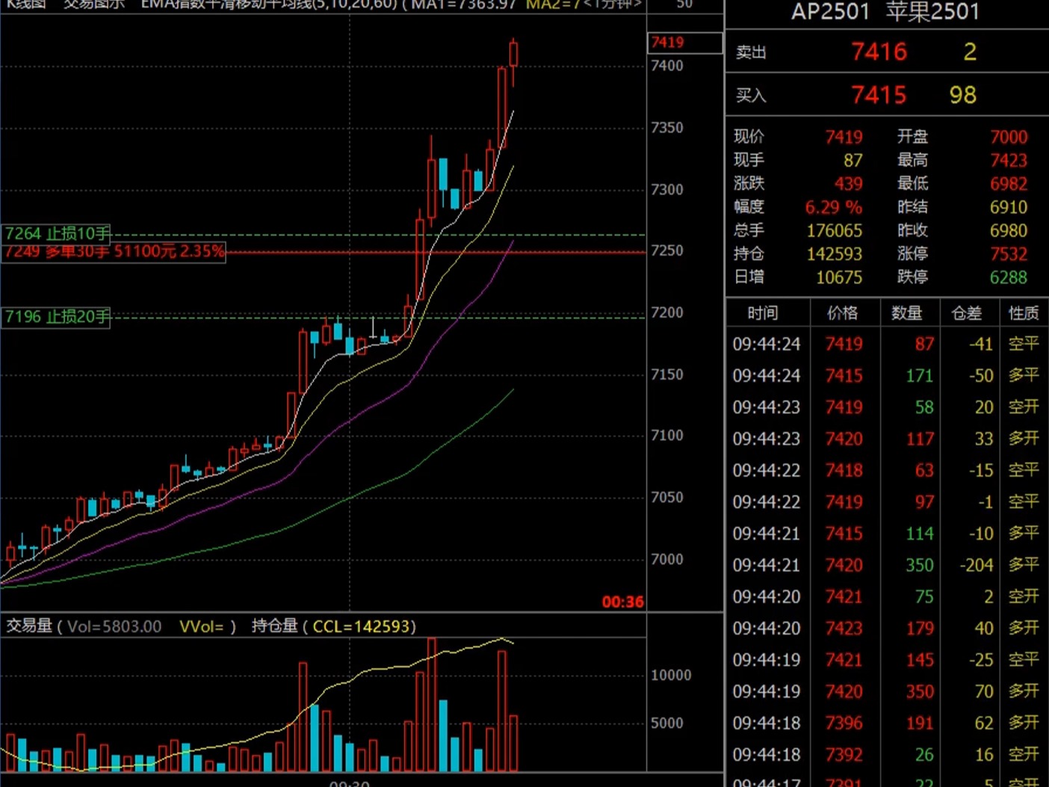Screen dimensions: 1049x787
Task: Click the 涨停 value 7532
Action: (1009, 253)
